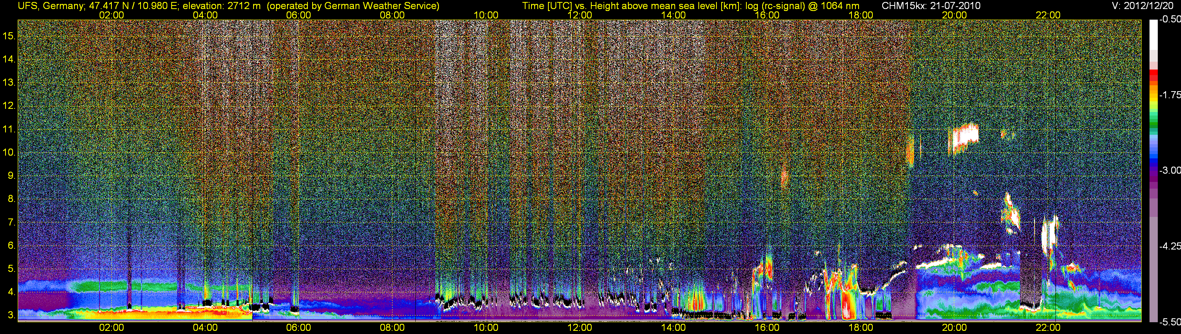Viewport: 1181px width, 334px height.
Task: Click the height axis label "14."
Action: coord(9,59)
